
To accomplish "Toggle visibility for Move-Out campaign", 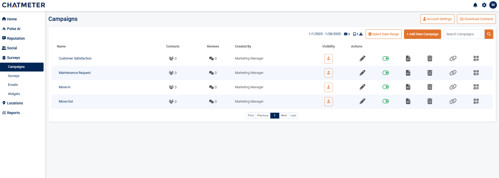I will click(x=328, y=102).
